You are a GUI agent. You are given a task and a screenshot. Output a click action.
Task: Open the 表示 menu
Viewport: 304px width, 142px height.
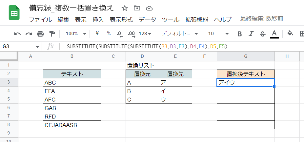point(81,20)
